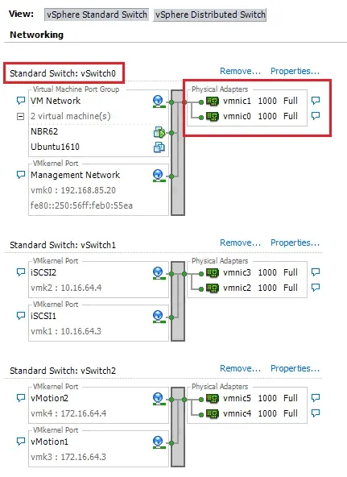Click Remove for vSwitch1
347x477 pixels.
240,243
